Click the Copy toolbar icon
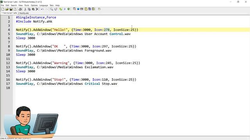 tap(29, 9)
